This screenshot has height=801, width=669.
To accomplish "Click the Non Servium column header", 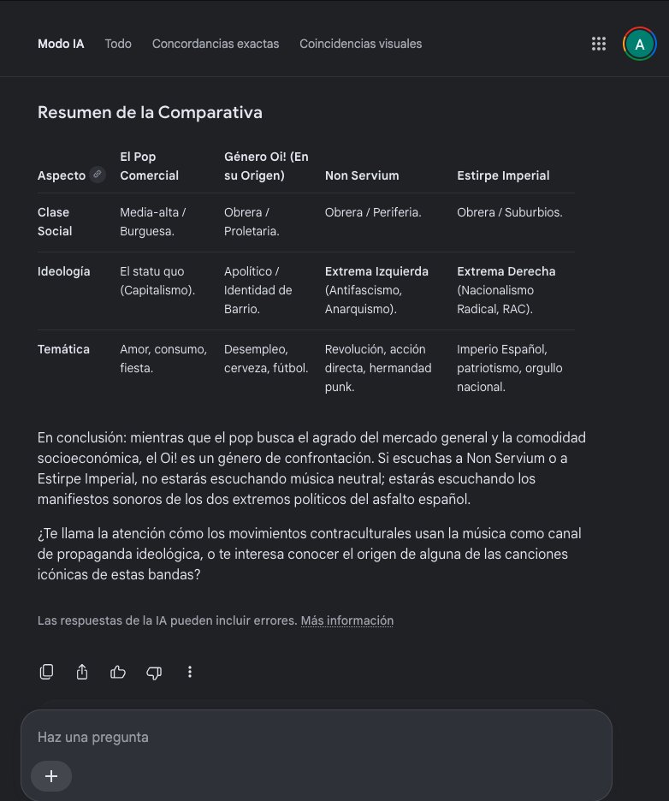I will pyautogui.click(x=362, y=175).
